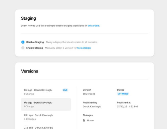
Task: Click the "Always deploy the latest version" description
Action: click(x=71, y=42)
